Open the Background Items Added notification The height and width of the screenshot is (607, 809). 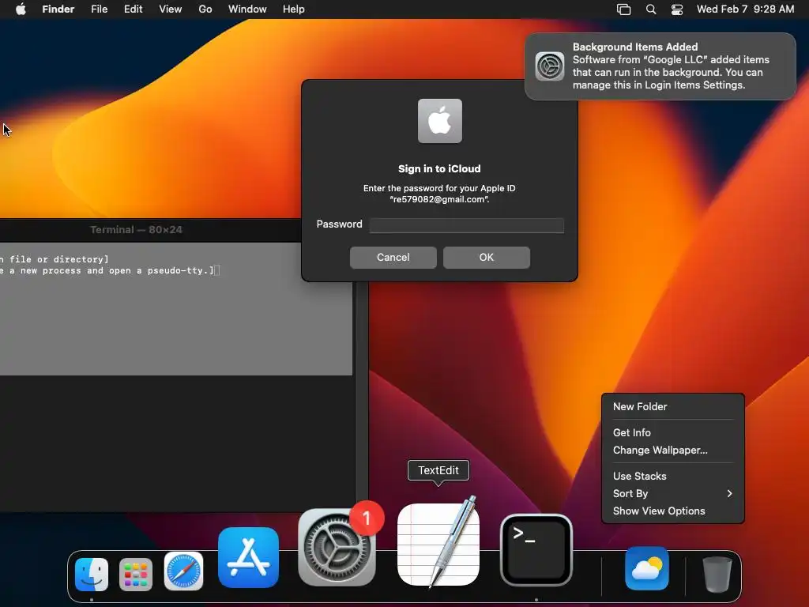pos(660,66)
